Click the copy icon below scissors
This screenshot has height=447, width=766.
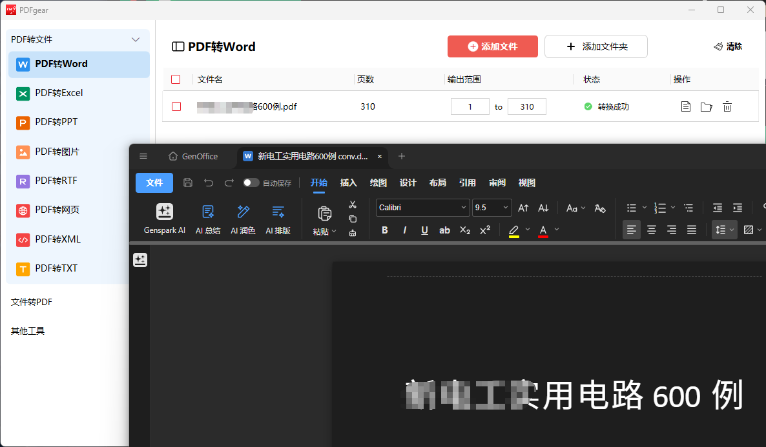353,219
